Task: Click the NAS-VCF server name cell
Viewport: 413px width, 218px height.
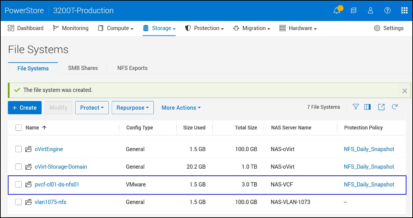Action: [283, 185]
